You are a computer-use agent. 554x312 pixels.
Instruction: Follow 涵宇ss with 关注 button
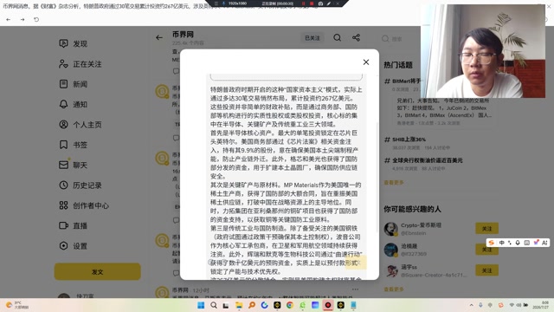pyautogui.click(x=486, y=270)
